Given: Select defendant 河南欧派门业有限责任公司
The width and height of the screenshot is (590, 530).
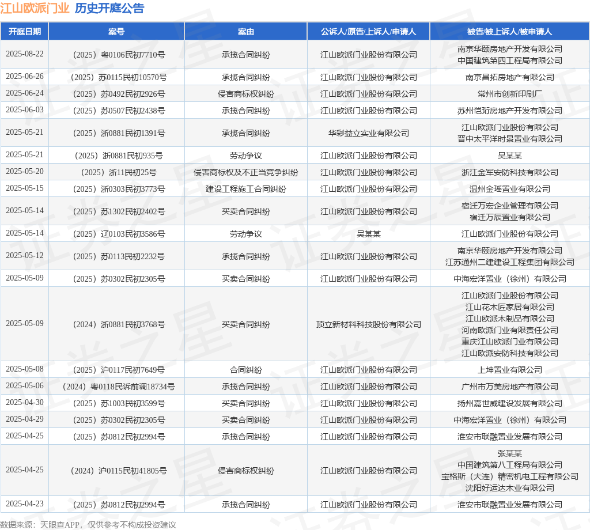Looking at the screenshot, I should pyautogui.click(x=510, y=330).
